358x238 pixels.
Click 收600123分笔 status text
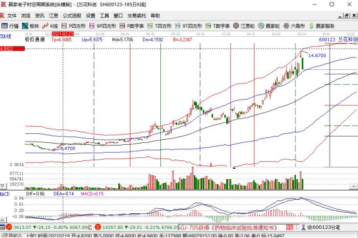click(x=324, y=227)
